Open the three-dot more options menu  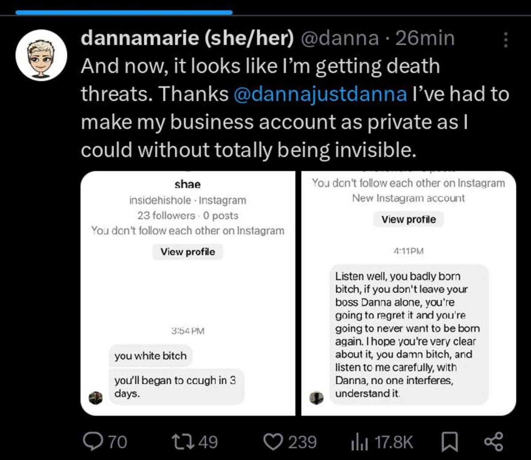pos(505,40)
